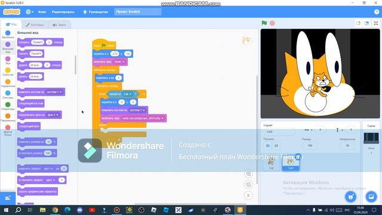Select the Cat2 sprite thumbnail
The height and width of the screenshot is (215, 382).
(x=291, y=163)
